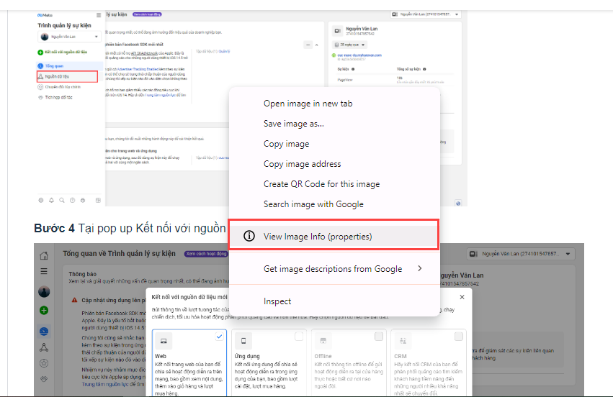The width and height of the screenshot is (613, 397).
Task: Open Get image descriptions from Google submenu
Action: [x=334, y=268]
